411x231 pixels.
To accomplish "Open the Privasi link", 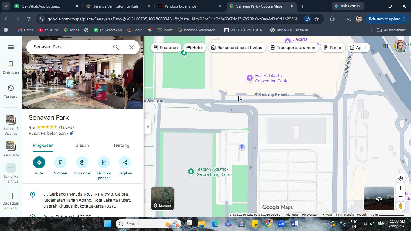I will click(x=327, y=215).
